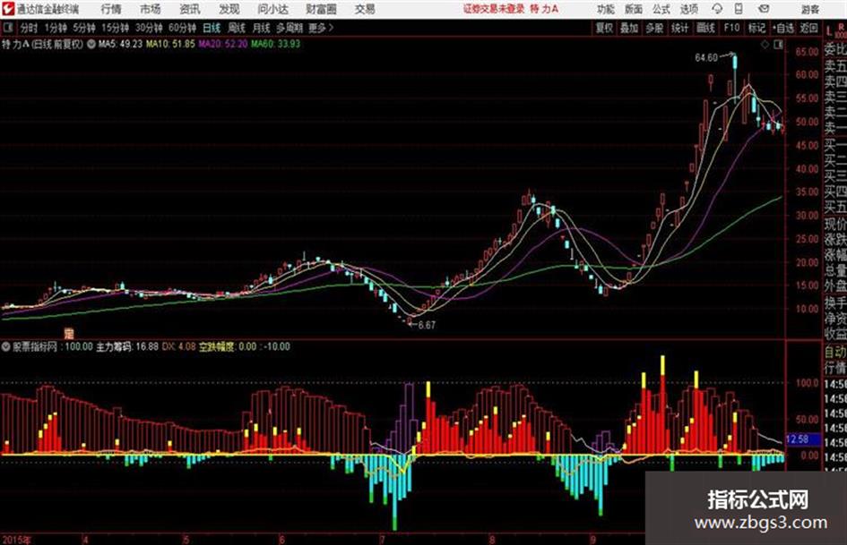
Task: Click the 特力A (日线 前复权) chart title
Action: pyautogui.click(x=43, y=44)
